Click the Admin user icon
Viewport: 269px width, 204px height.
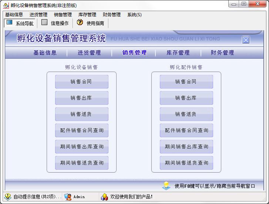68,197
